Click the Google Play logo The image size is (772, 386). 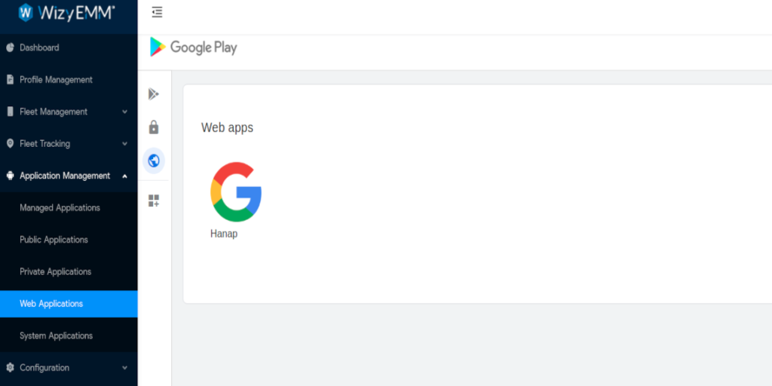pos(194,47)
